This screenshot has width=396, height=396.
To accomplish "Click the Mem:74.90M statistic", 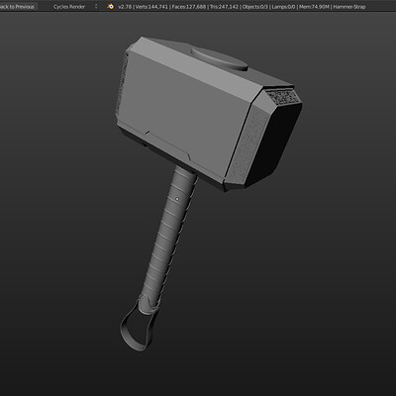I will [314, 7].
